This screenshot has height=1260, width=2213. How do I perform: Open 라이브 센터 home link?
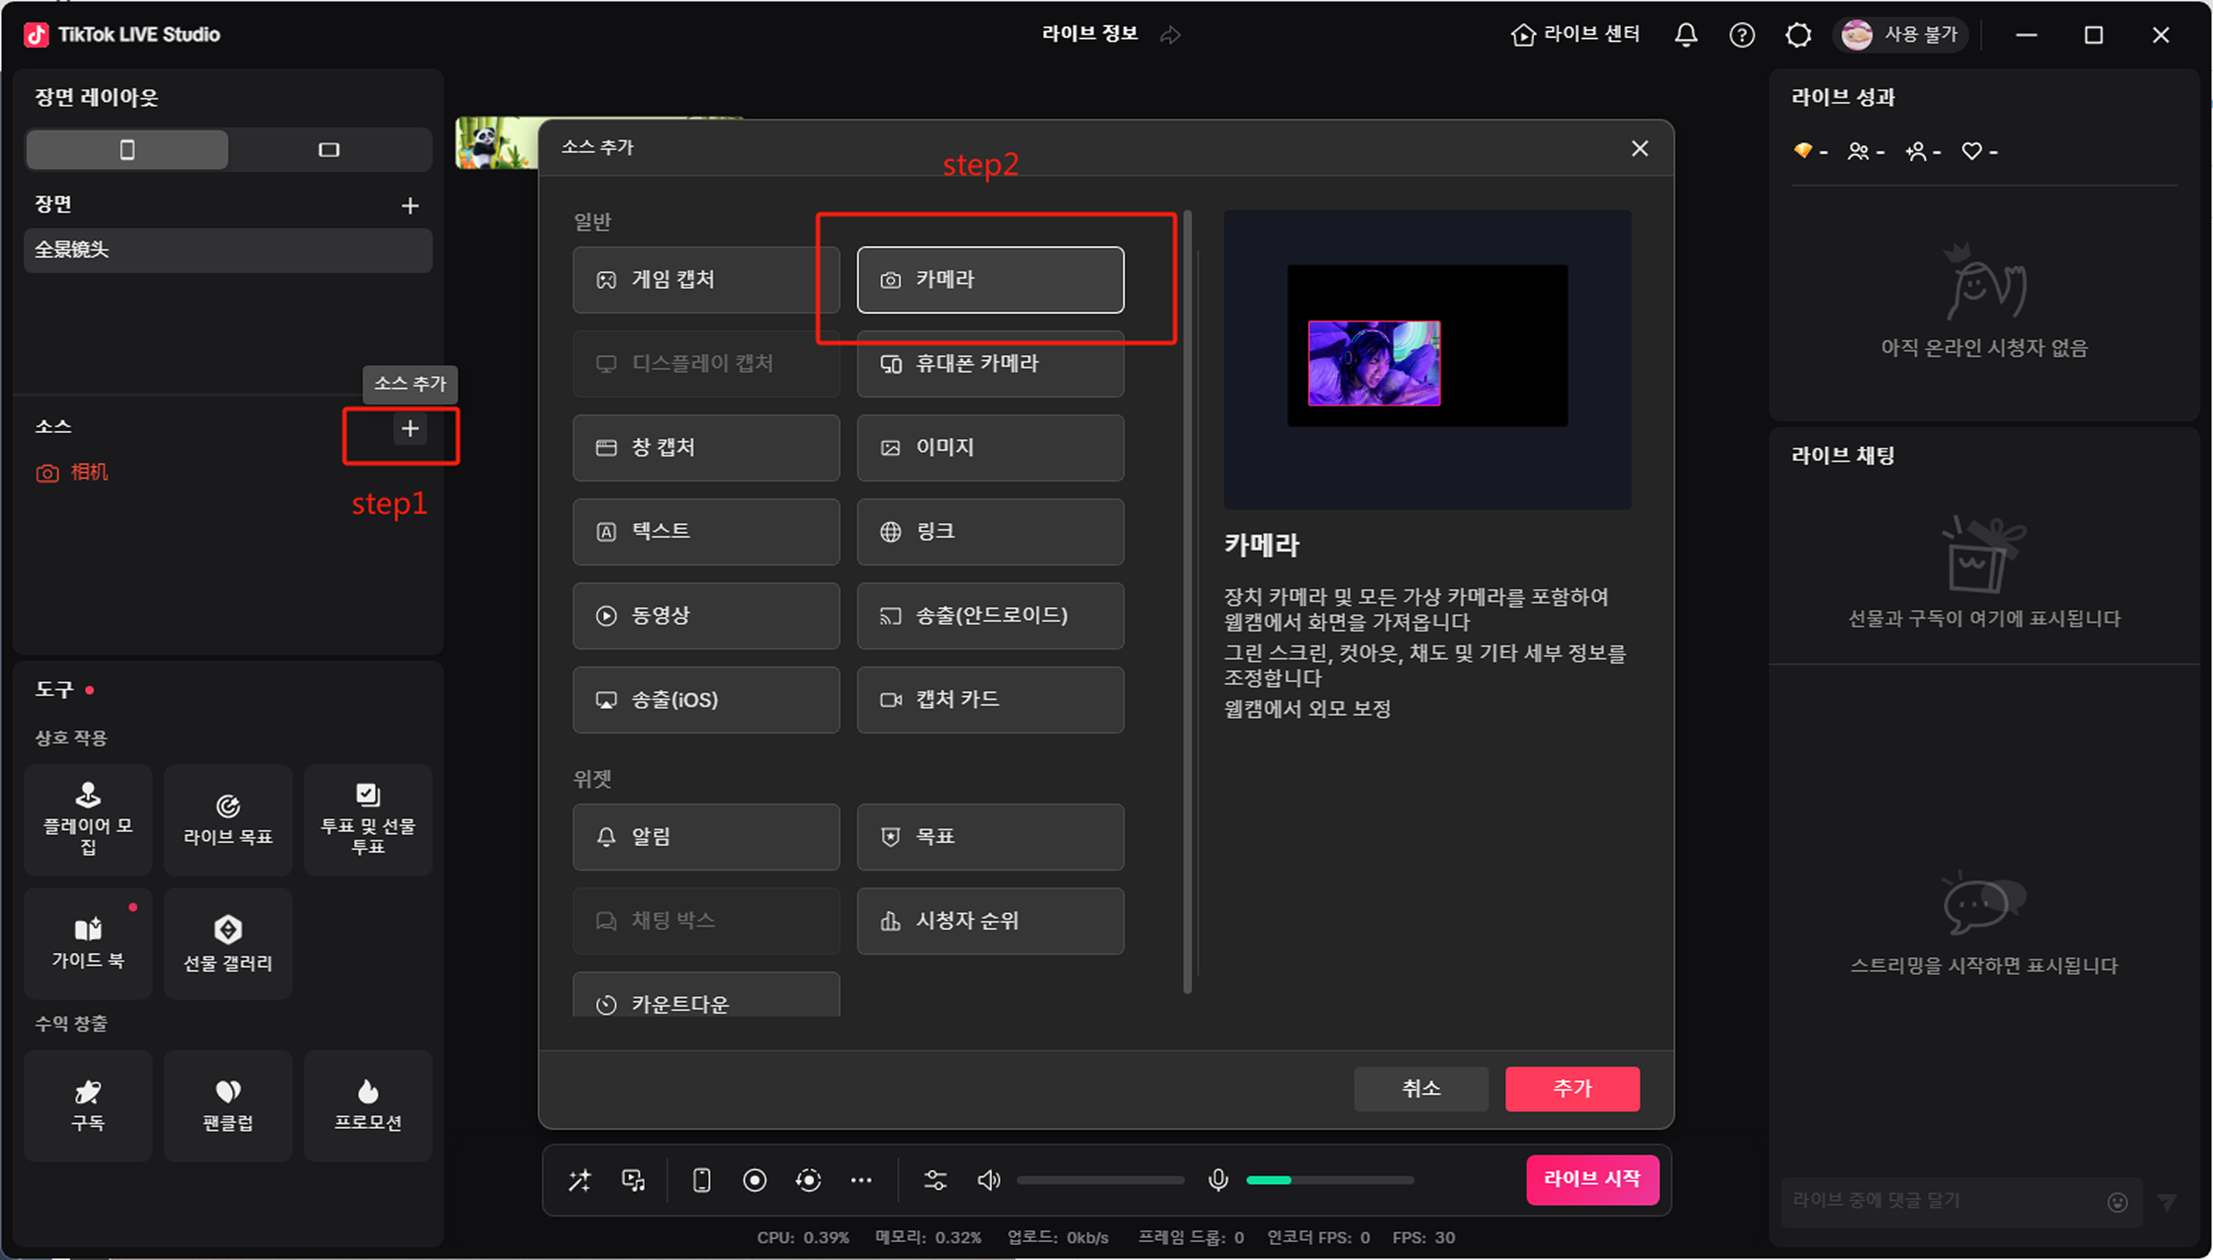click(1575, 35)
